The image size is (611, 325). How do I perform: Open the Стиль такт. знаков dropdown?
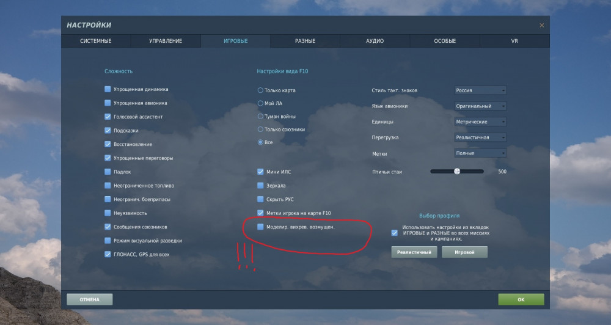[480, 90]
